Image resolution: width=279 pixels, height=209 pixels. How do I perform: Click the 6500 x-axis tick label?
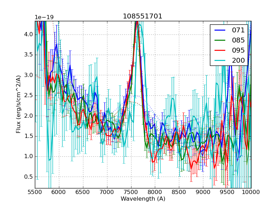point(83,192)
